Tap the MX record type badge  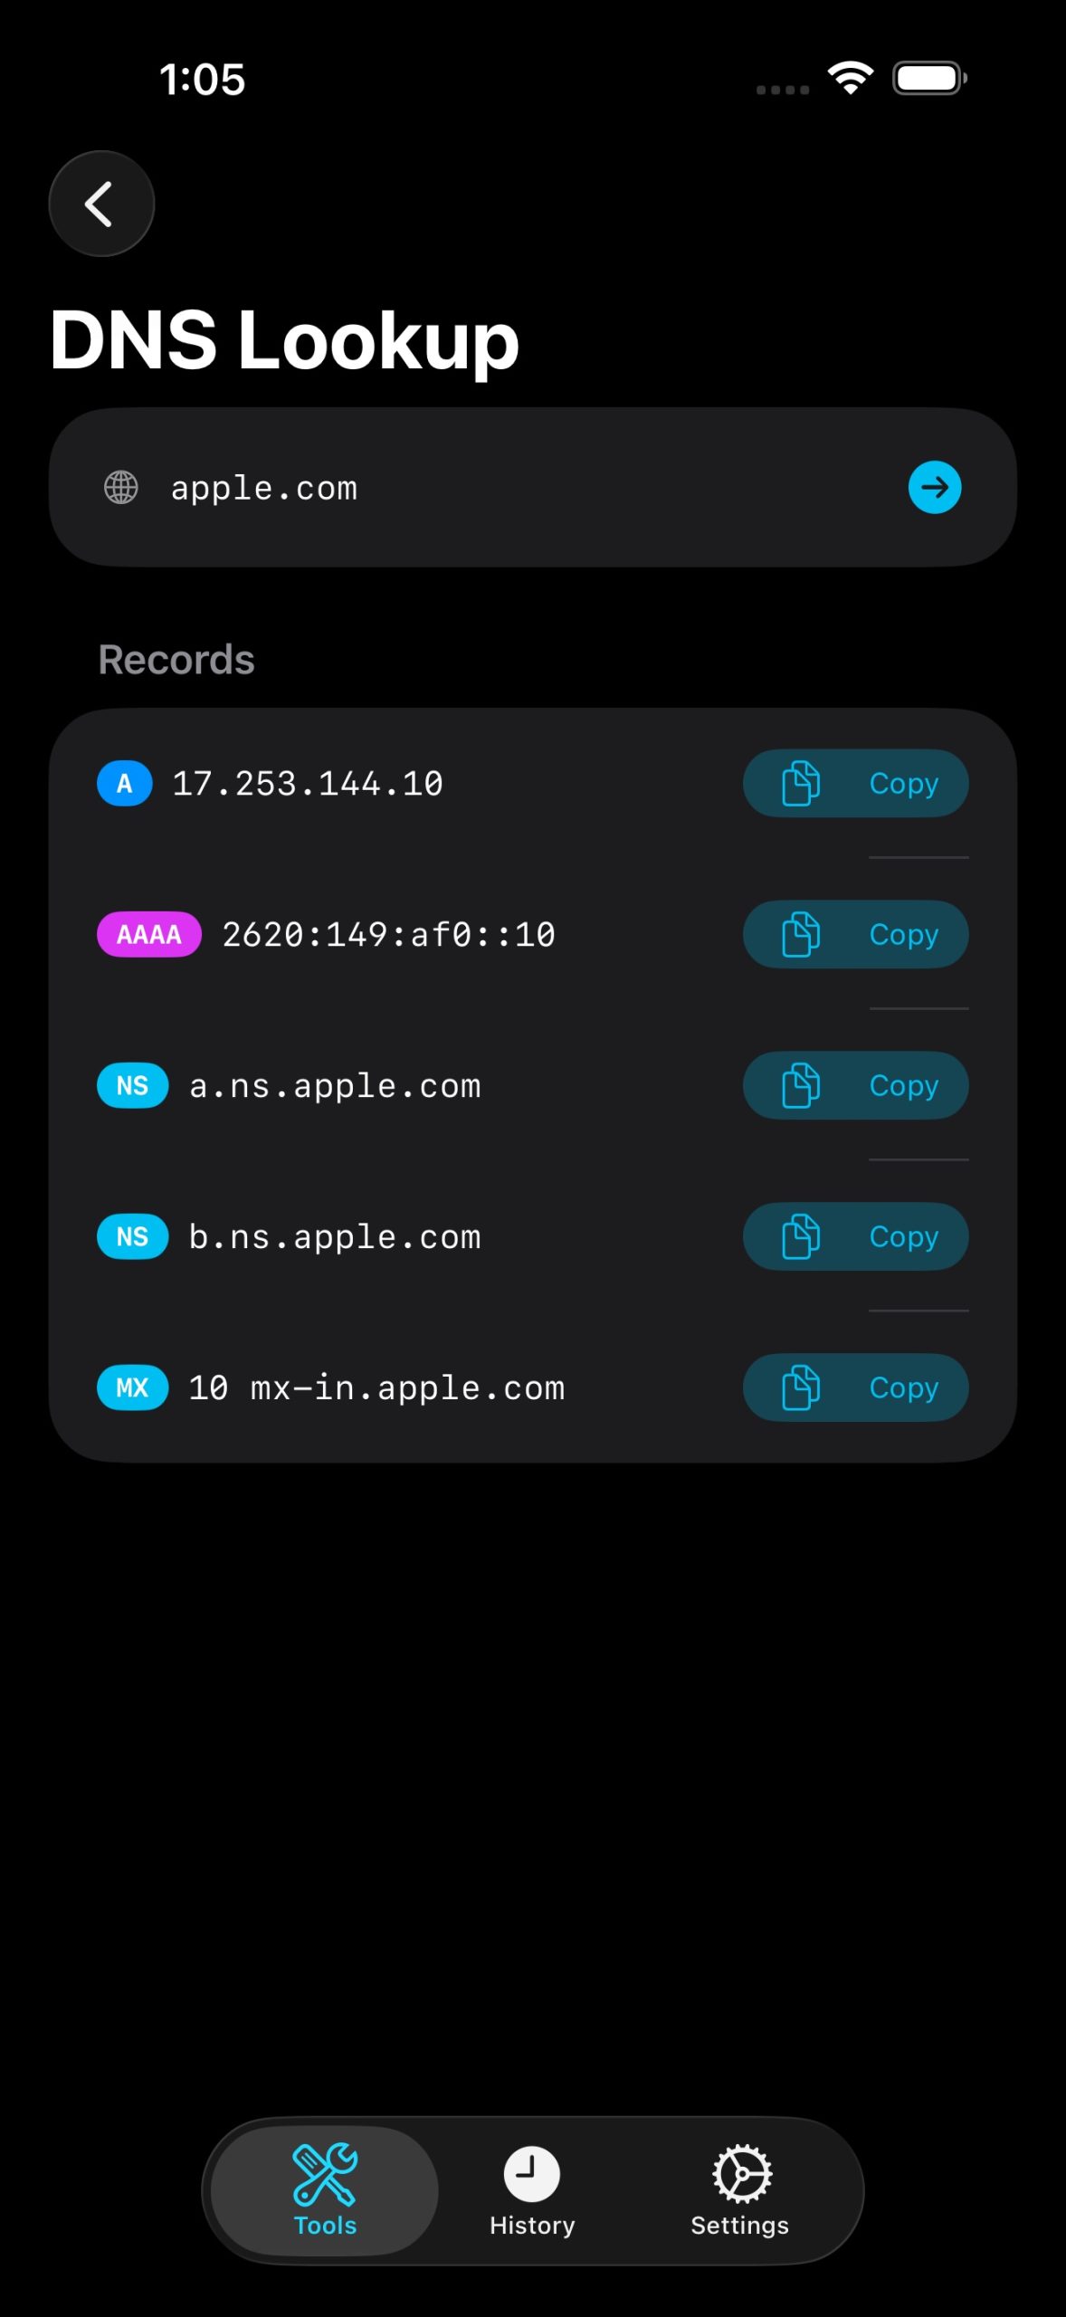coord(132,1387)
